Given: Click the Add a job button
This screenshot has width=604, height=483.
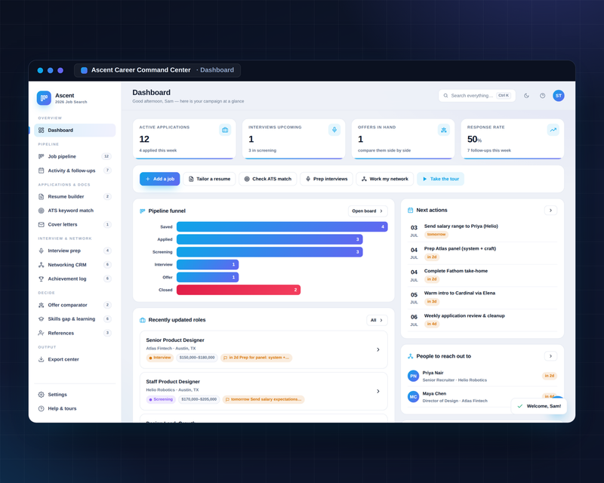Looking at the screenshot, I should tap(159, 179).
